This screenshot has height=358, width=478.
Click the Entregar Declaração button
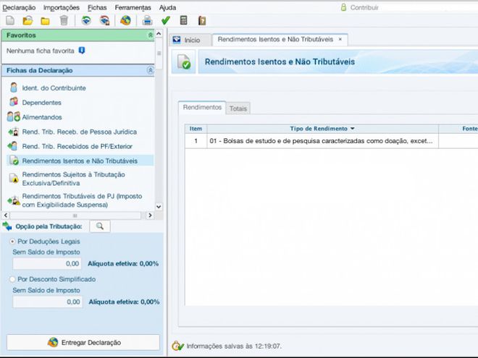83,343
